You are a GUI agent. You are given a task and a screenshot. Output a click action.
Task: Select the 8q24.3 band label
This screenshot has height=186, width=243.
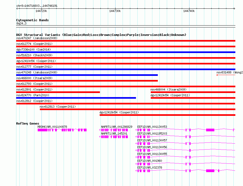21,23
